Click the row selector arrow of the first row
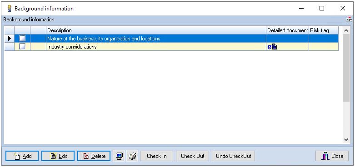 (10, 39)
